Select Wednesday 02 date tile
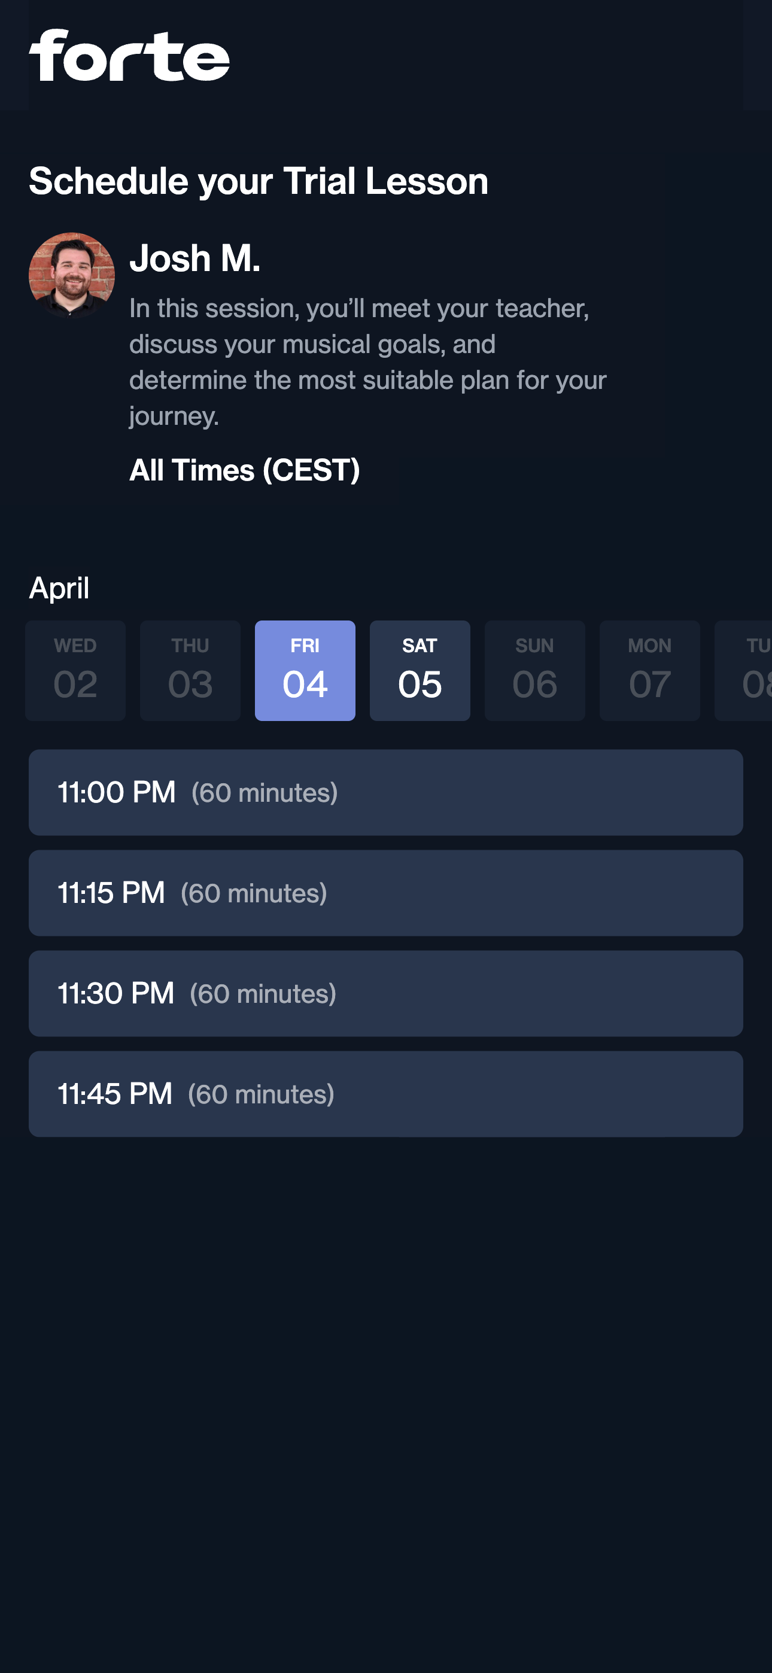This screenshot has width=772, height=1673. (75, 670)
